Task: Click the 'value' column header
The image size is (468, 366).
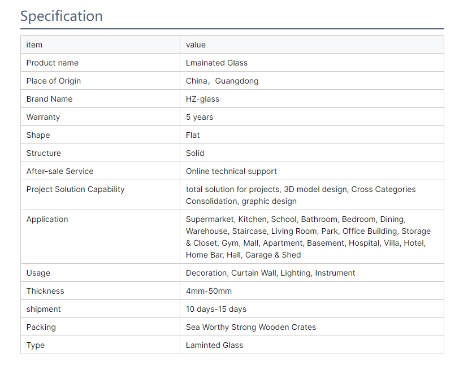Action: 196,45
